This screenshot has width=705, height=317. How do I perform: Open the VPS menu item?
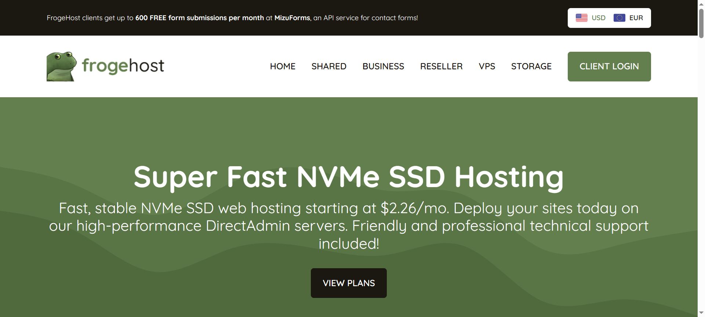tap(487, 66)
